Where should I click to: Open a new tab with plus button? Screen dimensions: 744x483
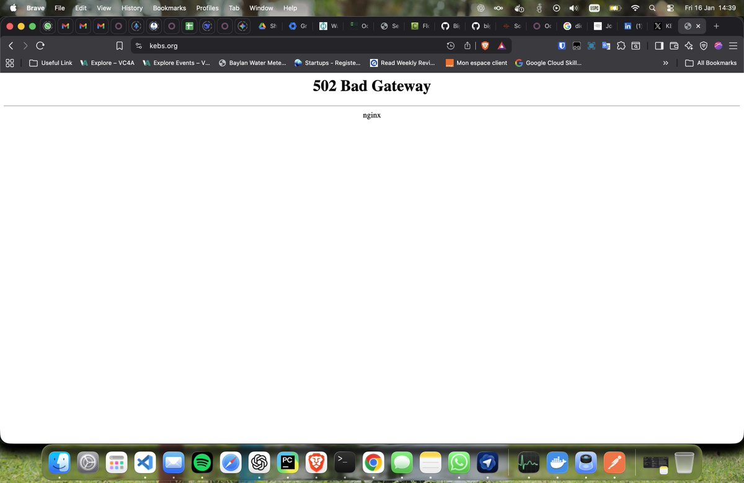717,26
